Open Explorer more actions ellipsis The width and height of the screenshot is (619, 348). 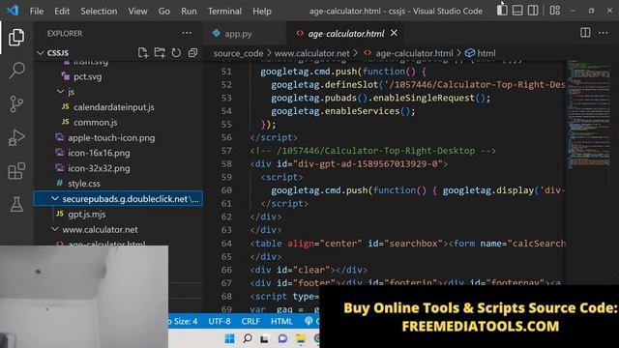coord(187,33)
